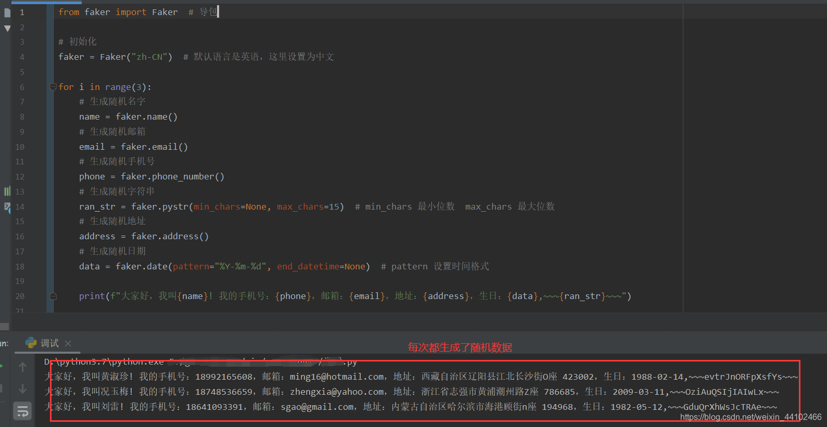The width and height of the screenshot is (827, 427).
Task: Toggle soft-wrap in the run console
Action: pos(22,411)
